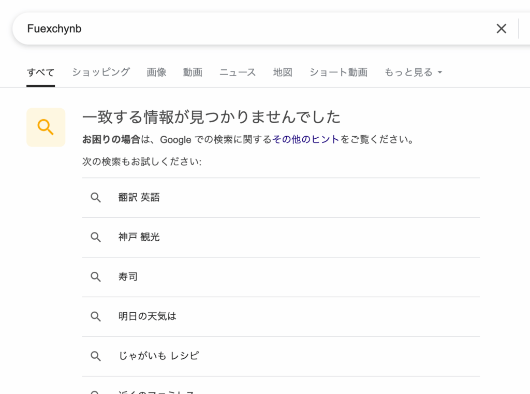Select the すべて tab
Image resolution: width=530 pixels, height=394 pixels.
(x=40, y=72)
